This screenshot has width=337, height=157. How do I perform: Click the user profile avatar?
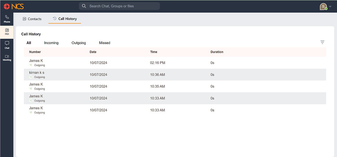click(323, 6)
